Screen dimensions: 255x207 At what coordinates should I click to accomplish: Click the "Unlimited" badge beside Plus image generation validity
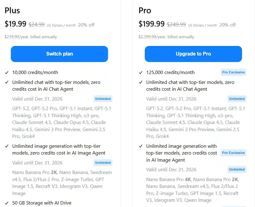103,163
